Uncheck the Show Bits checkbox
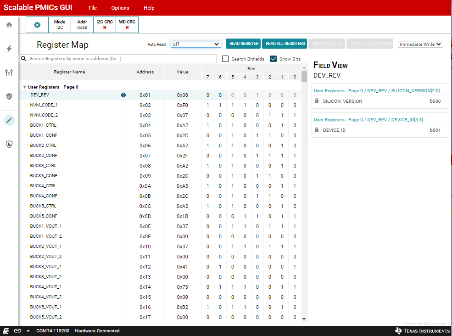 point(273,59)
